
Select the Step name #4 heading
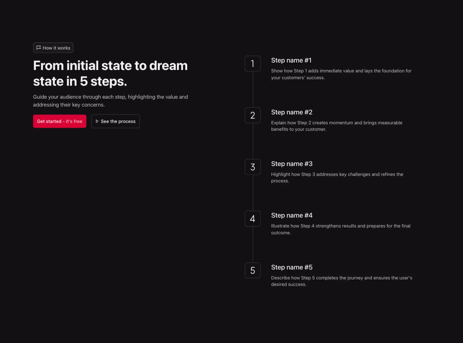pos(292,216)
